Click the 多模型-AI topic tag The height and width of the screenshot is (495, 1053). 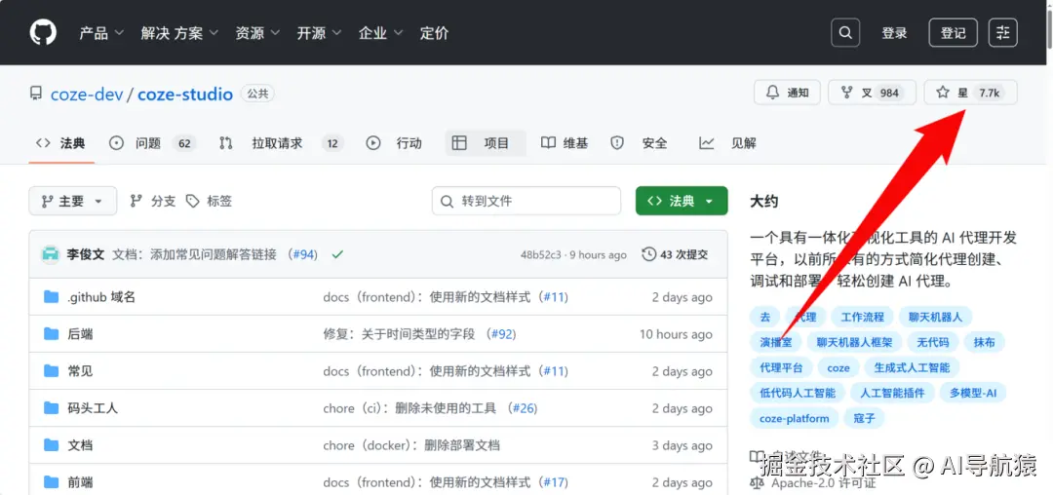(973, 393)
